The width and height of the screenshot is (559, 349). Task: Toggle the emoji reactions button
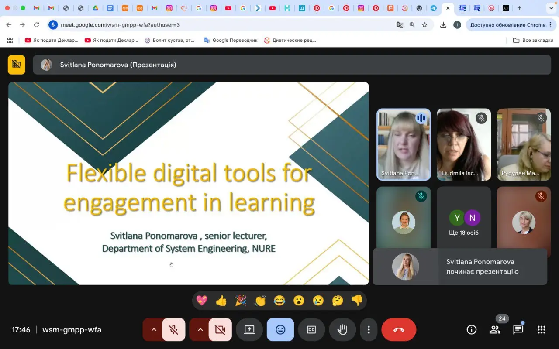tap(280, 330)
